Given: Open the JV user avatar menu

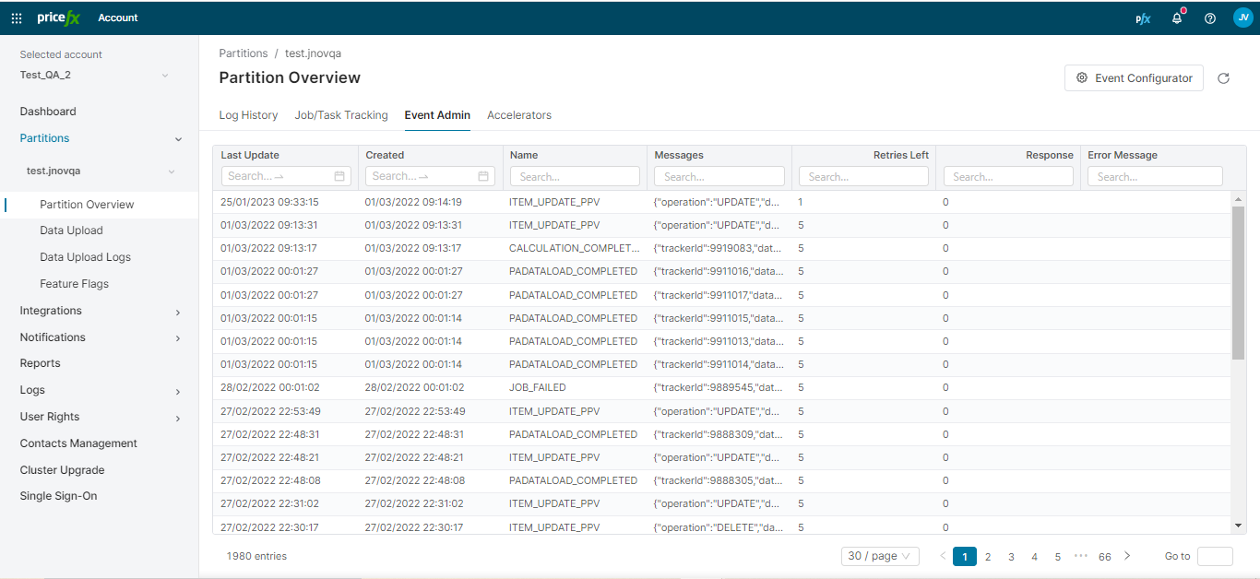Looking at the screenshot, I should point(1242,18).
